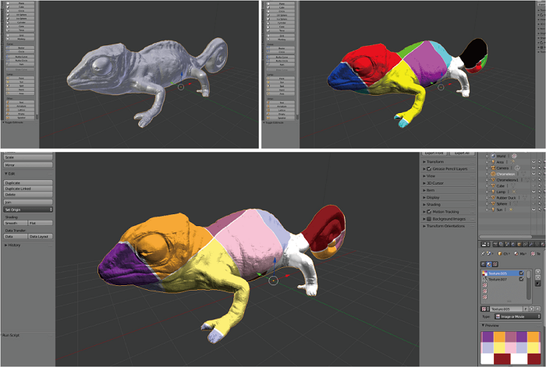Open the texture Type dropdown

[x=516, y=317]
